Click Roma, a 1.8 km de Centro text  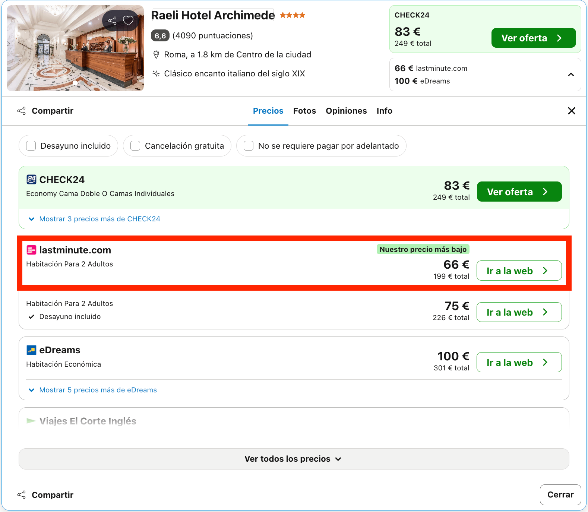pos(238,55)
